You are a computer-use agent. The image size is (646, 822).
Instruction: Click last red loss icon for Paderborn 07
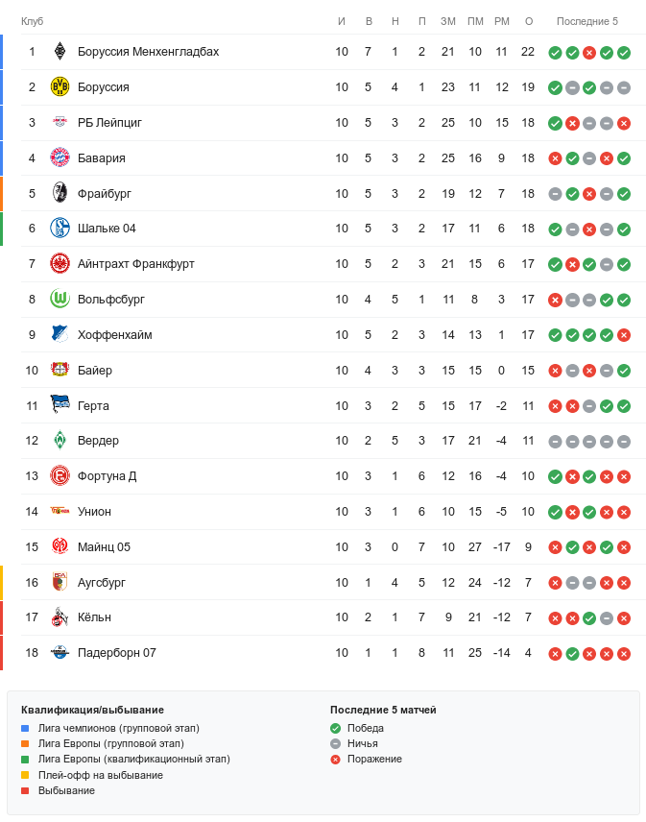[x=624, y=654]
